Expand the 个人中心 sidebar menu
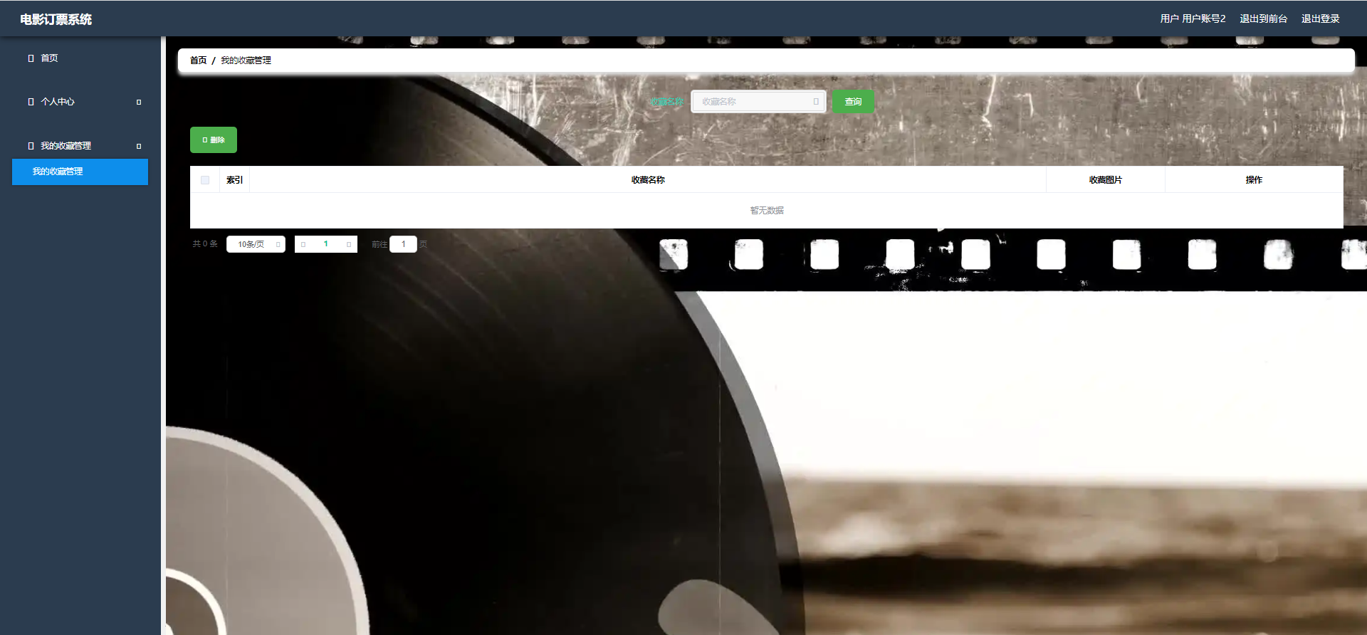Viewport: 1367px width, 635px height. (x=80, y=102)
